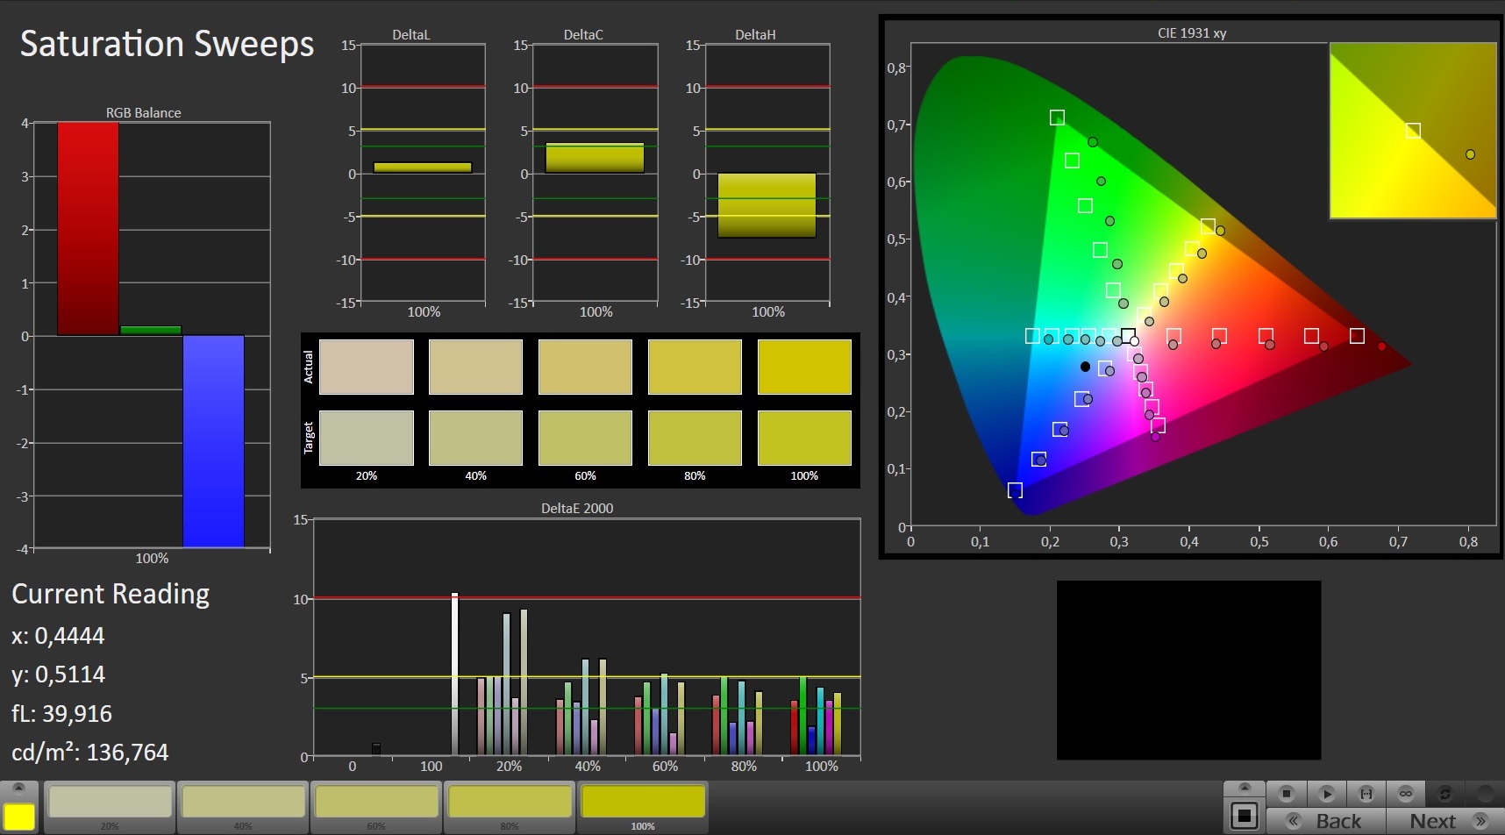The height and width of the screenshot is (835, 1505).
Task: Click the bright yellow color selector square
Action: 19,816
